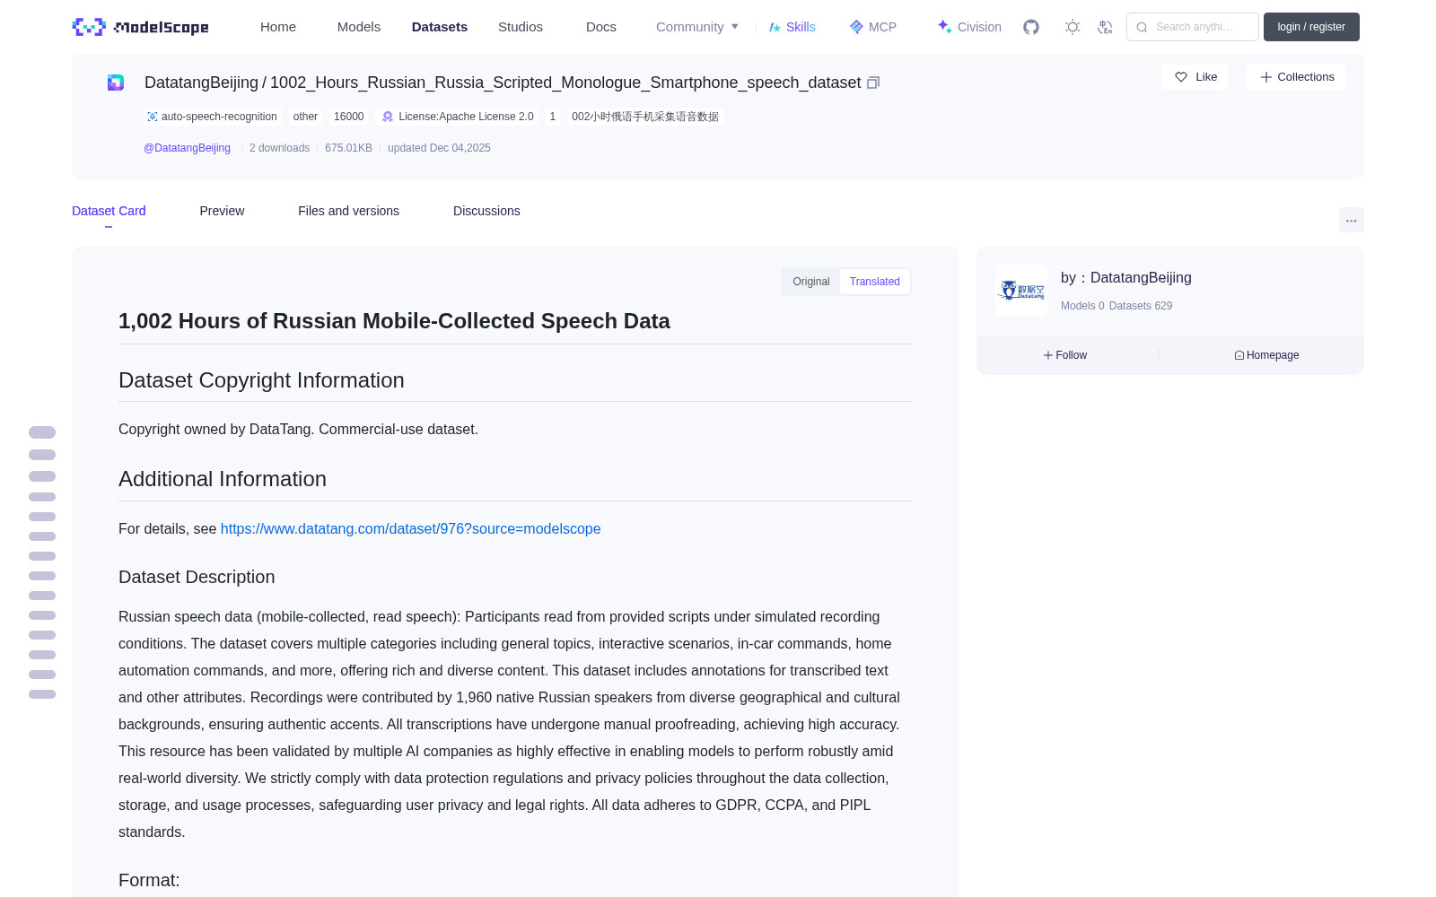The image size is (1436, 897).
Task: Toggle the light/dark theme sun icon
Action: pos(1073,27)
